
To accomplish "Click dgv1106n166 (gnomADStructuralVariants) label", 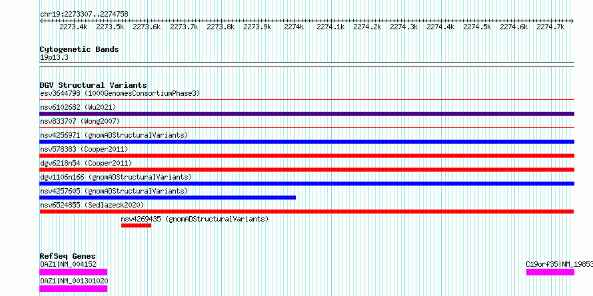I will tap(116, 177).
